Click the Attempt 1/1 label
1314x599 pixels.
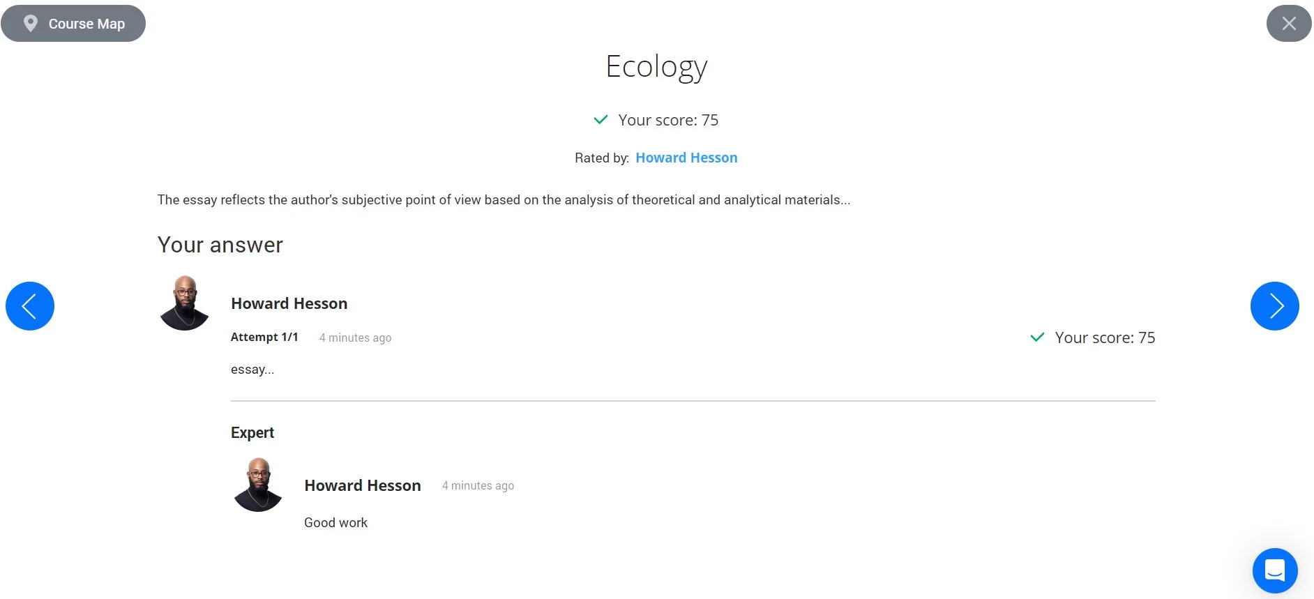pos(264,337)
